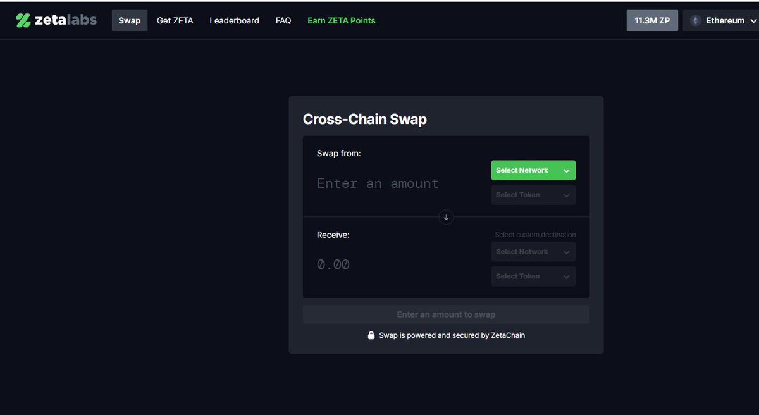The image size is (759, 415).
Task: Click the Cross-Chain Swap heading
Action: [365, 119]
